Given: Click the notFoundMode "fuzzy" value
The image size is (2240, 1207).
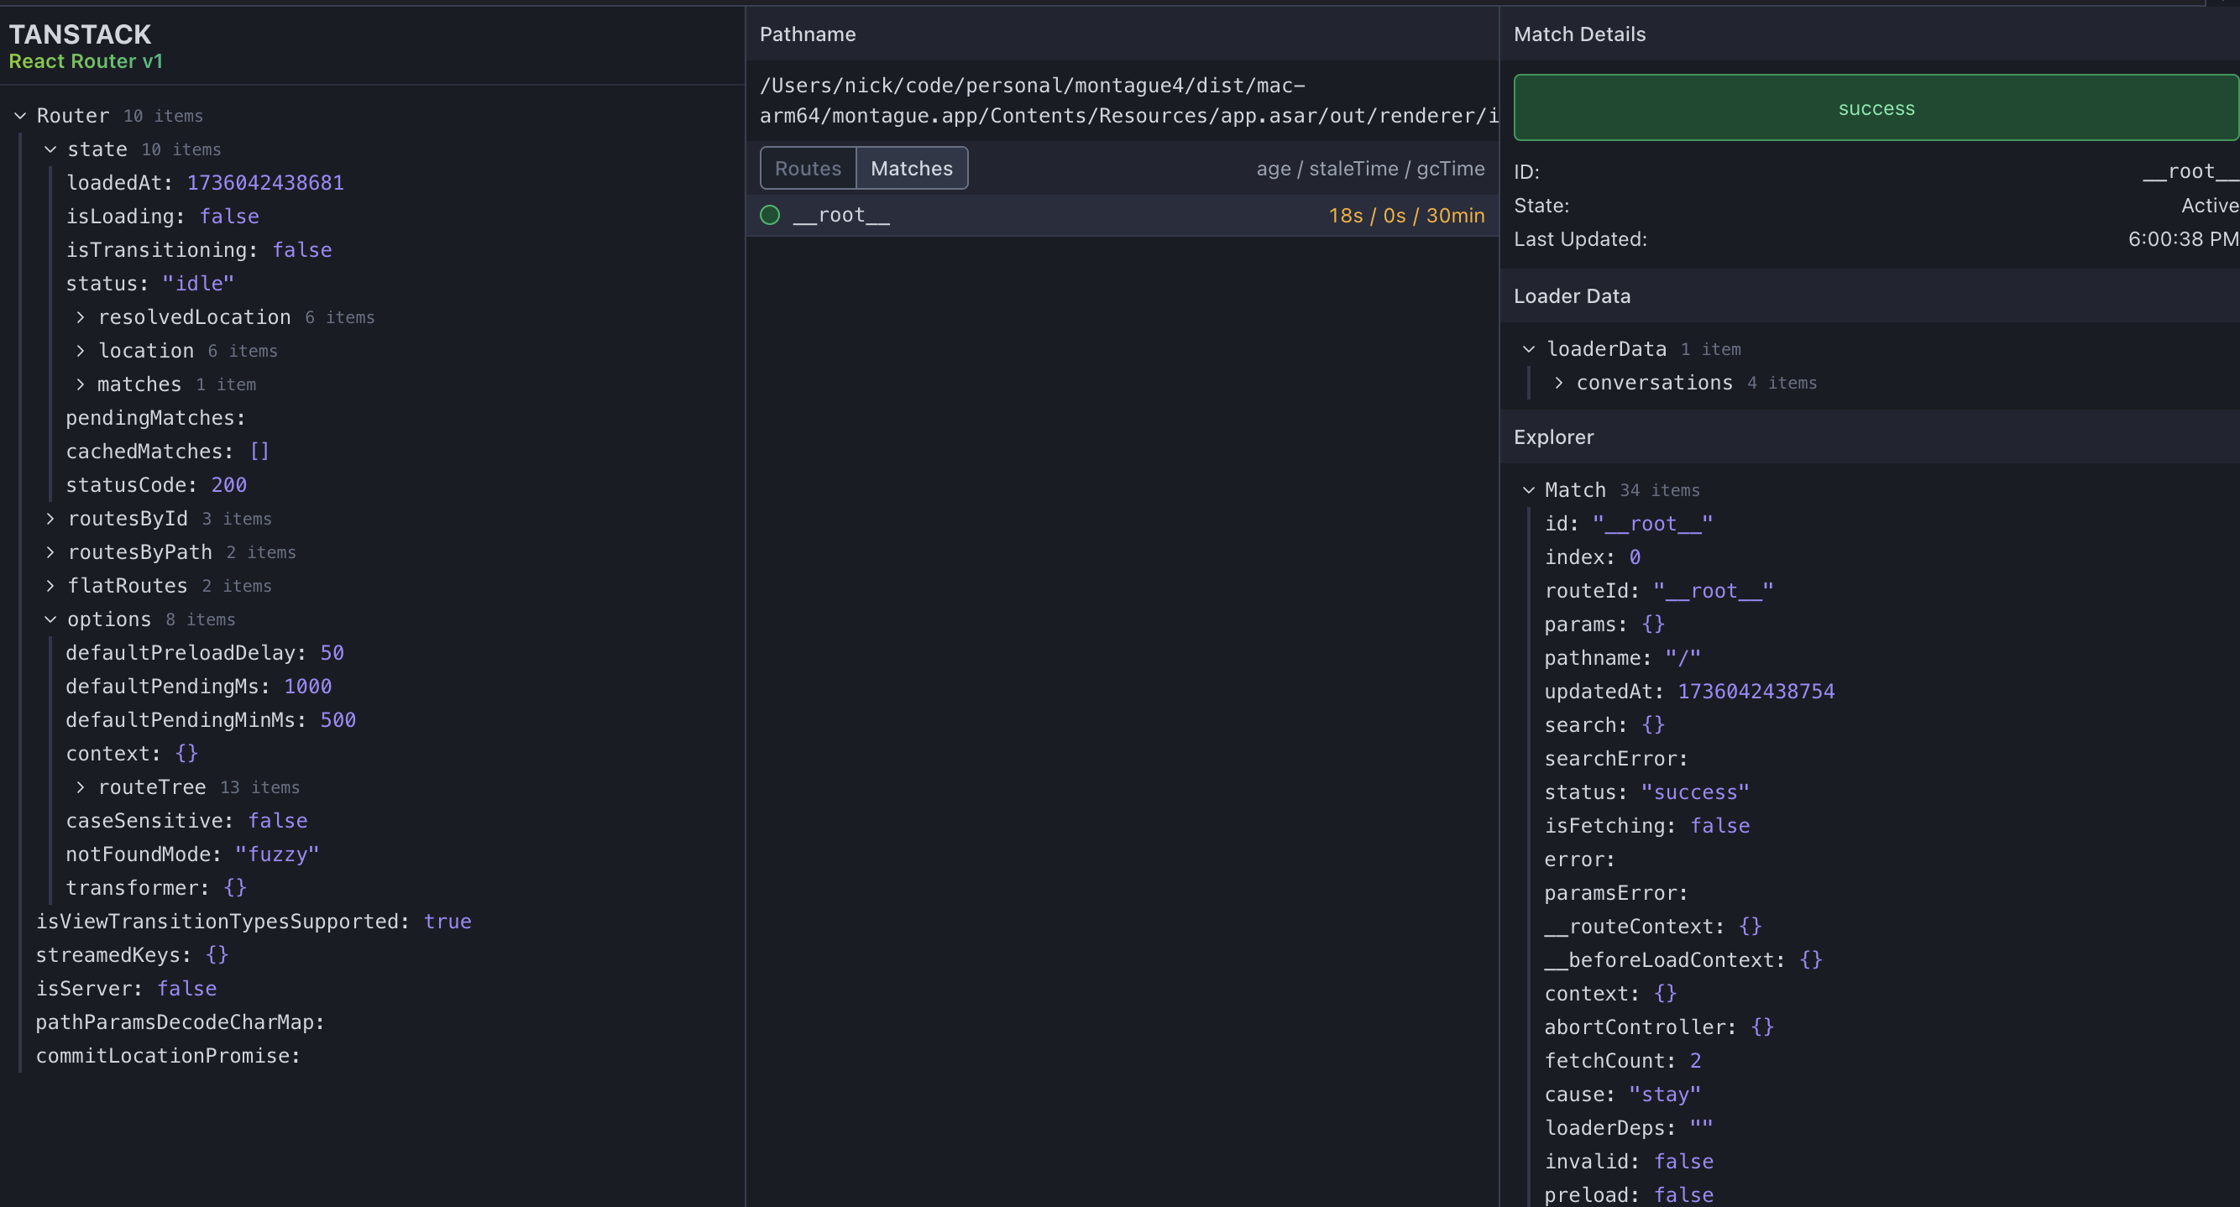Looking at the screenshot, I should (277, 854).
